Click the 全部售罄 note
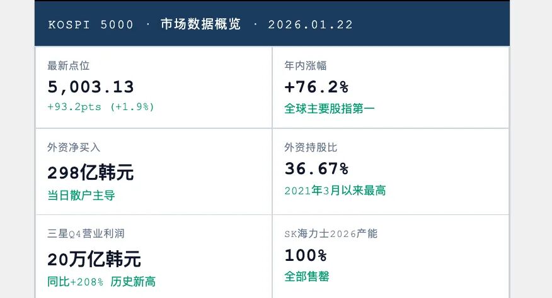The width and height of the screenshot is (552, 298). pos(307,277)
